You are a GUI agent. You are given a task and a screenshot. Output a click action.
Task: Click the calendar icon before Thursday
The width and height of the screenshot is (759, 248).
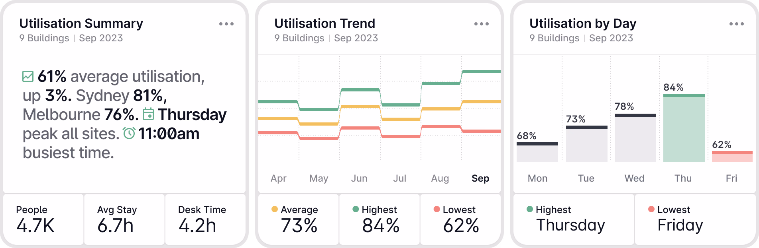148,114
